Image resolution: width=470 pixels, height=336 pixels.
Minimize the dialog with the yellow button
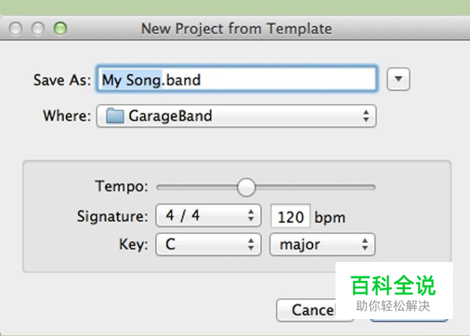tap(37, 29)
